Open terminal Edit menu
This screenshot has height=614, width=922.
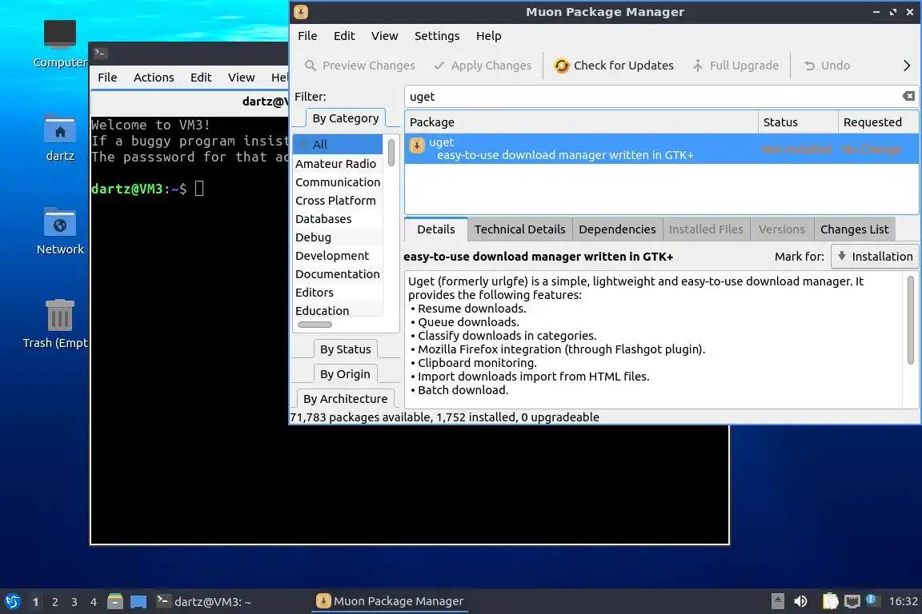click(x=201, y=78)
